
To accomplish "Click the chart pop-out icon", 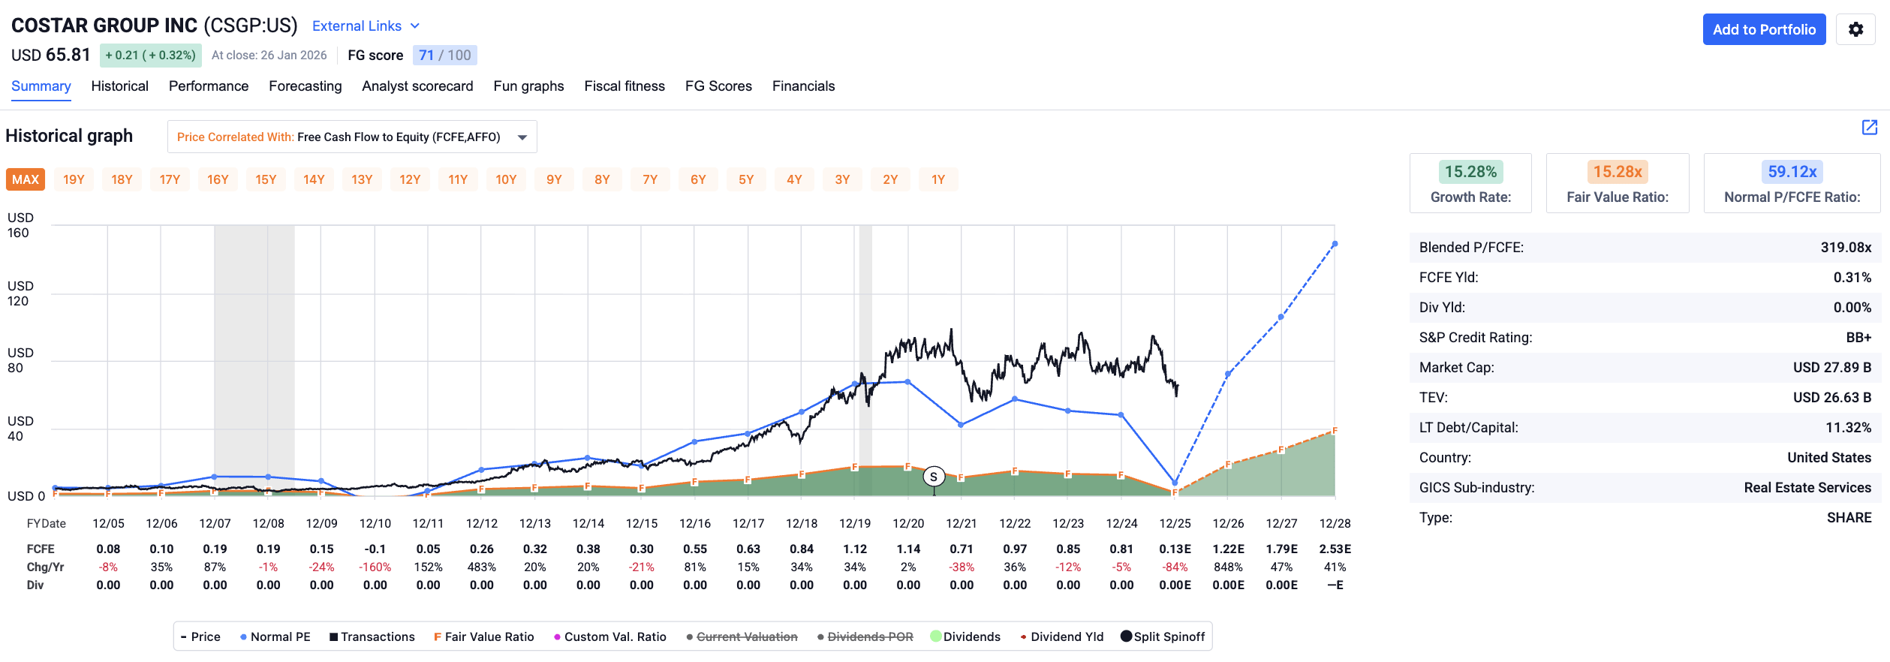I will point(1868,128).
